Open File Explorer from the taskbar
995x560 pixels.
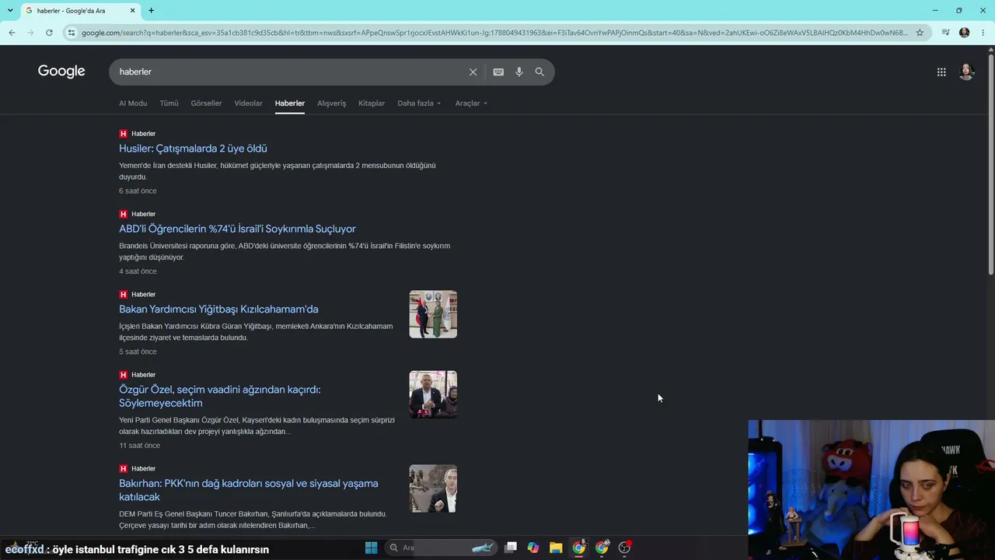pyautogui.click(x=556, y=548)
